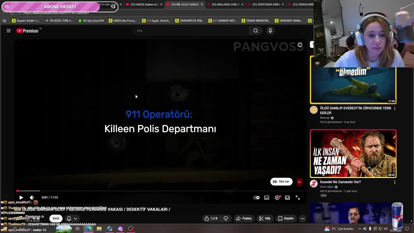Close the TOKYO'NUN JOKERİ tab
This screenshot has width=414, height=233.
point(283,5)
